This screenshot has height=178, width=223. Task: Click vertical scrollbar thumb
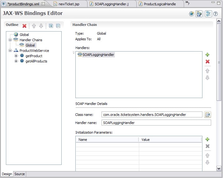(x=219, y=62)
